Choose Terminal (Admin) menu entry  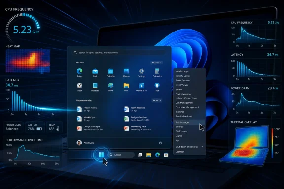coord(184,116)
